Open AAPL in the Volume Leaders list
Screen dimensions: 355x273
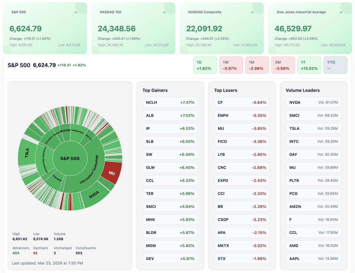click(313, 259)
